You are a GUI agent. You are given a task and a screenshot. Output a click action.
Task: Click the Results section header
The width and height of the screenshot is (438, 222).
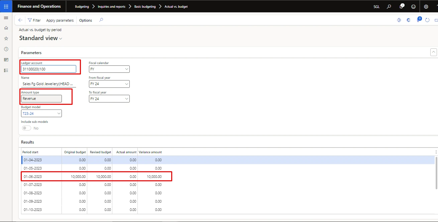(x=27, y=142)
